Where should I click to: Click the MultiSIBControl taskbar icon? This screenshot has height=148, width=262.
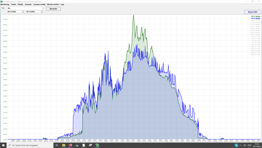97,145
